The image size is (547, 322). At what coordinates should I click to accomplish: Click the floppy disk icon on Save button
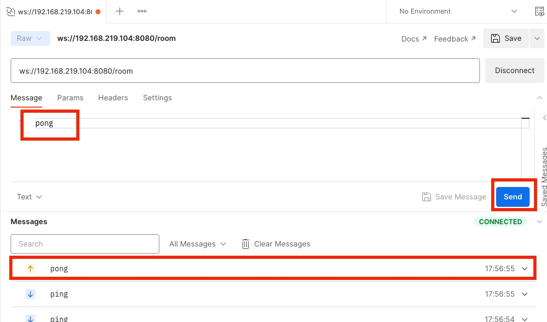pyautogui.click(x=496, y=38)
